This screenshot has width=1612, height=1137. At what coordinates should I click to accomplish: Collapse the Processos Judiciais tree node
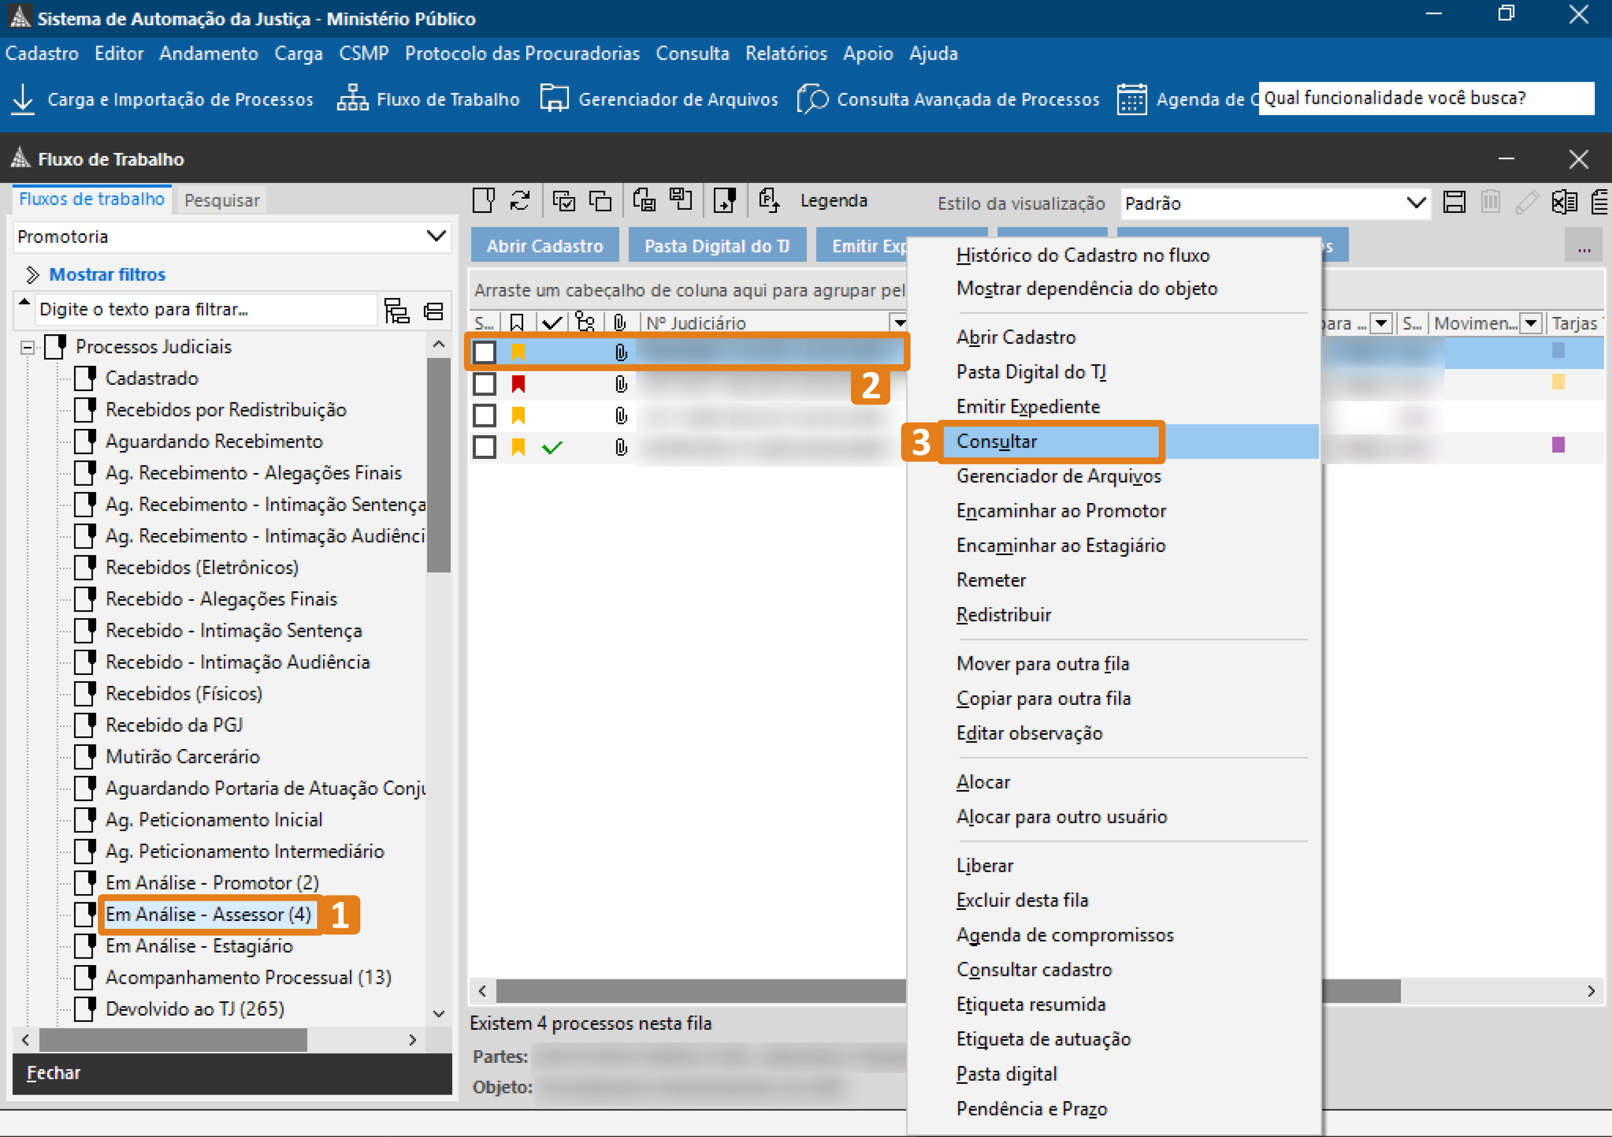click(27, 347)
